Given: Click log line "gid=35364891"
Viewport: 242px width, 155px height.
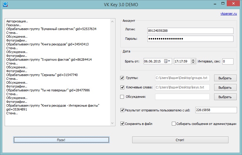Looking at the screenshot, I should (16, 110).
